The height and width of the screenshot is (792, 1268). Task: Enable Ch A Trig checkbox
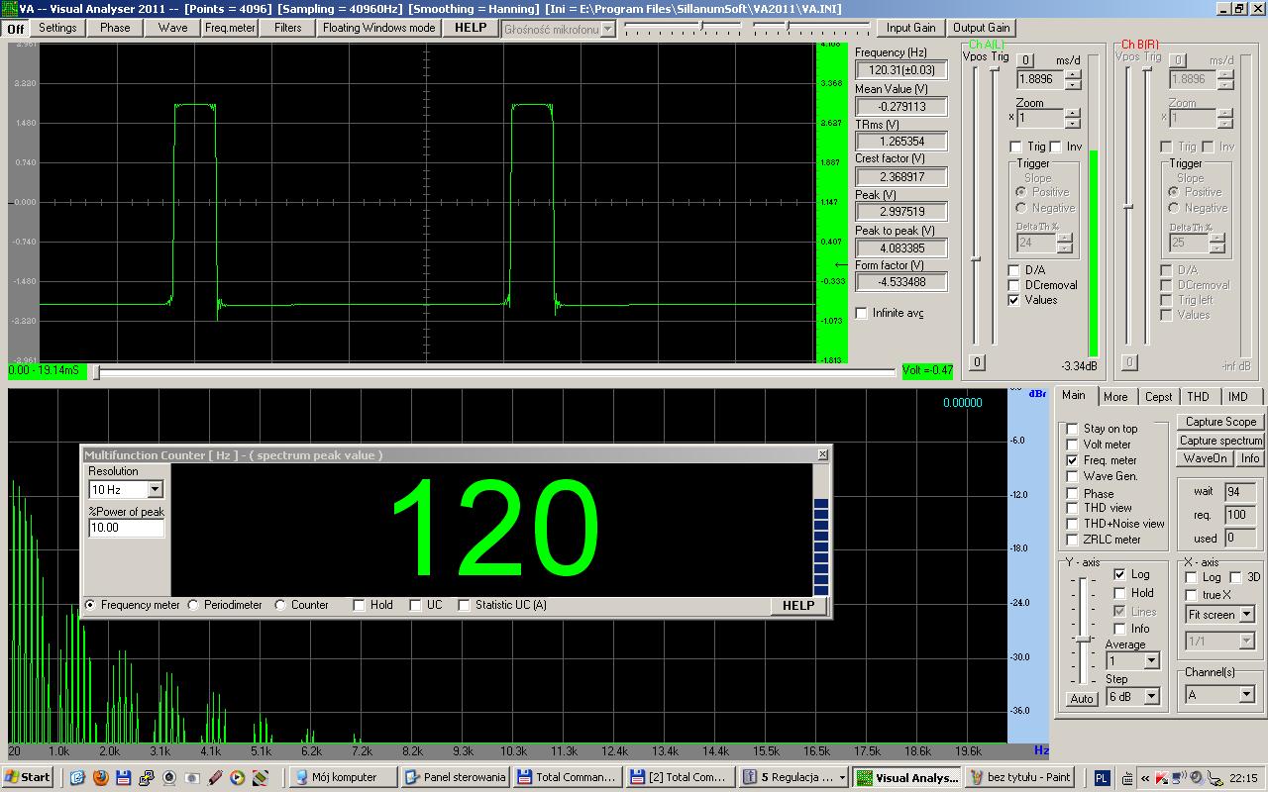[1015, 147]
